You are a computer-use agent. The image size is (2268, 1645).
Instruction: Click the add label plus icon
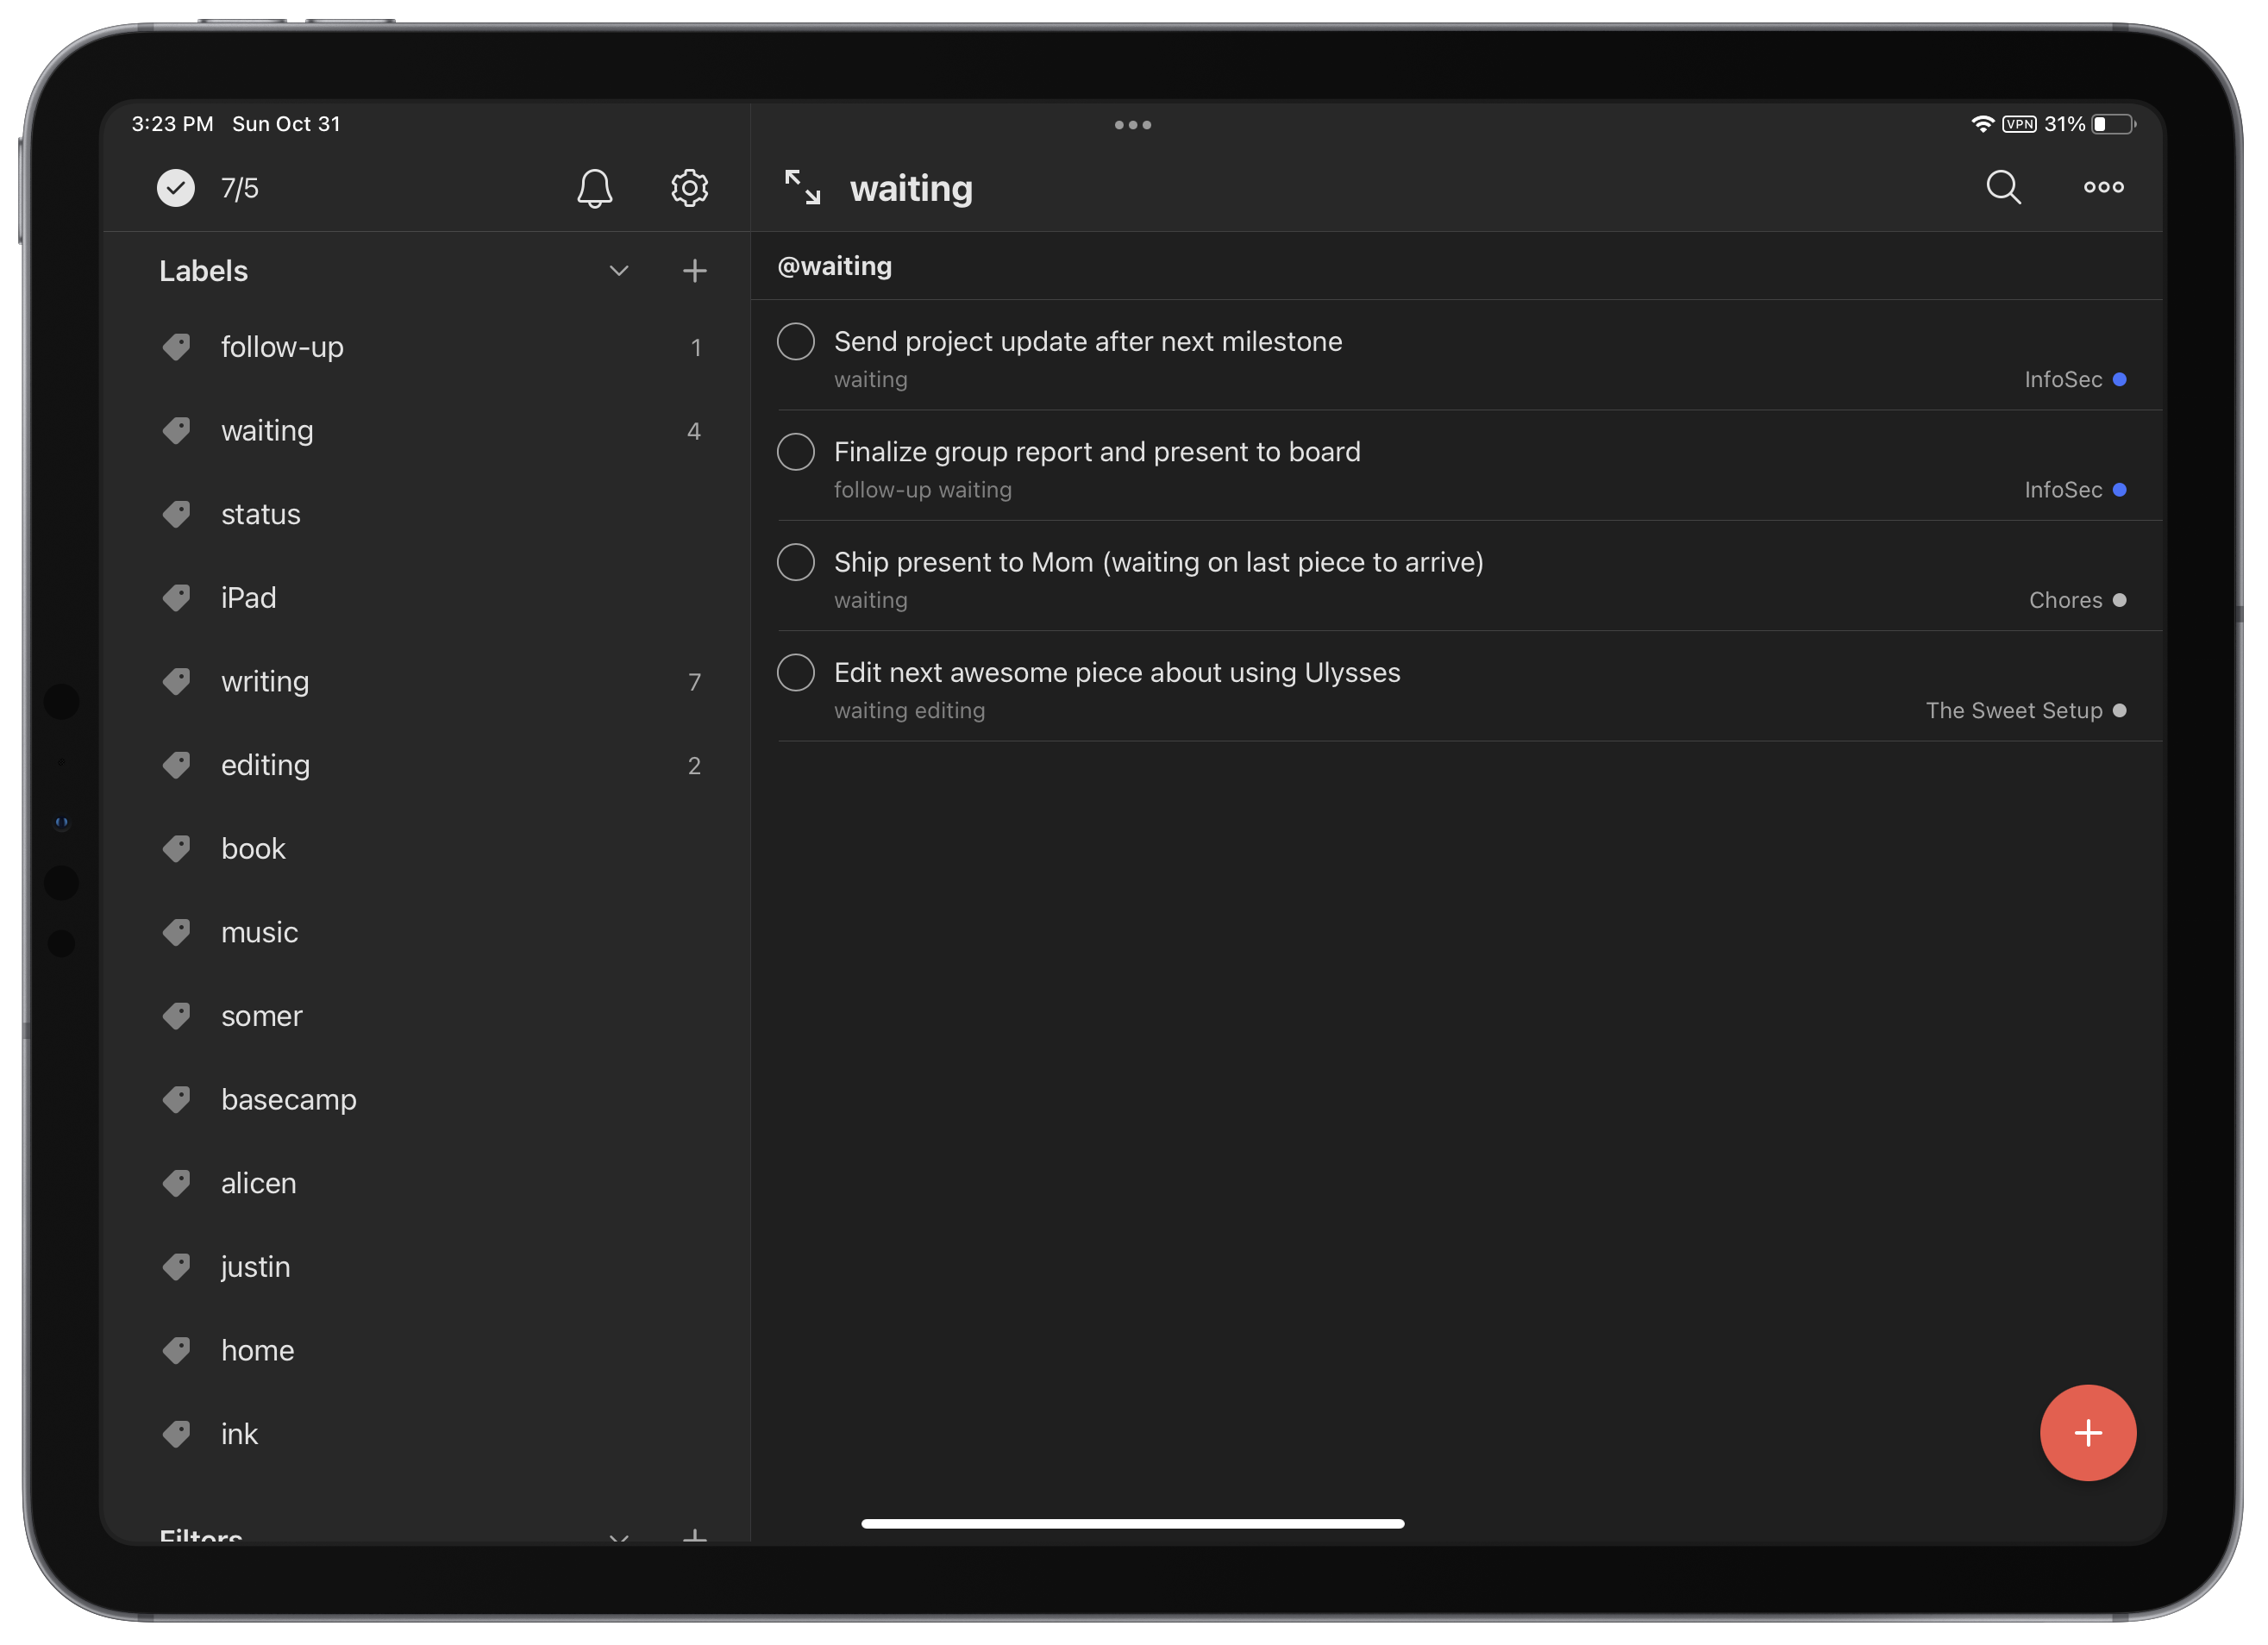696,270
